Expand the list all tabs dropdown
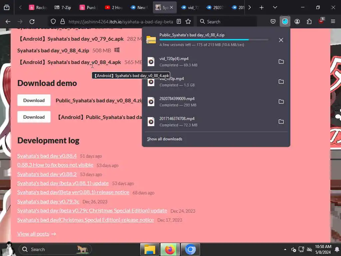 [275, 8]
